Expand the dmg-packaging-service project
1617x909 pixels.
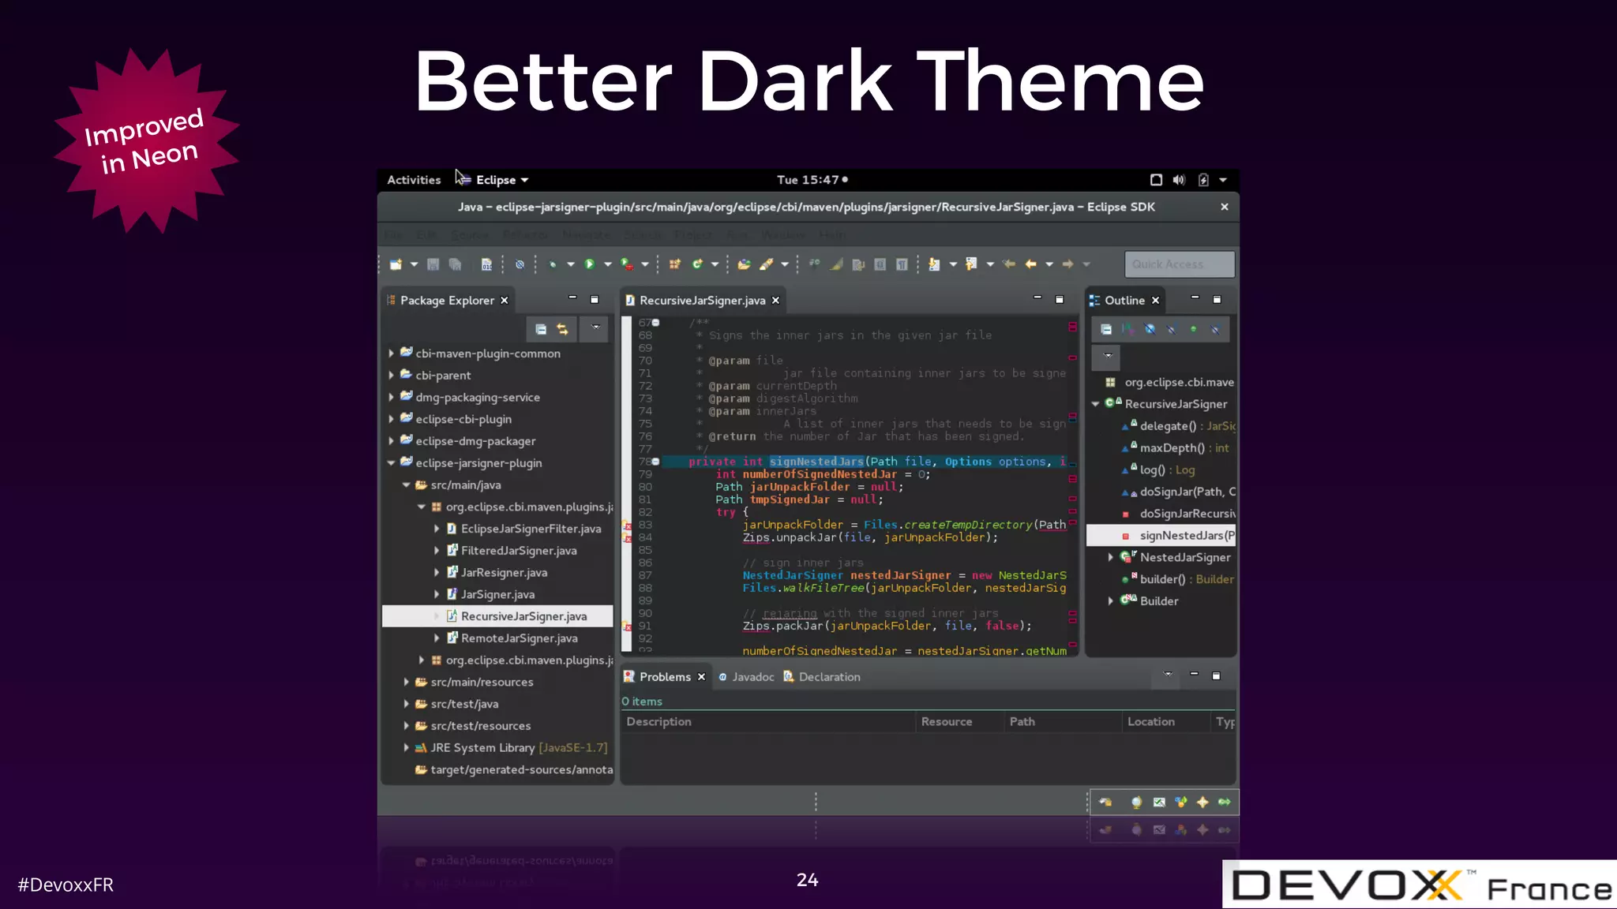(x=391, y=398)
